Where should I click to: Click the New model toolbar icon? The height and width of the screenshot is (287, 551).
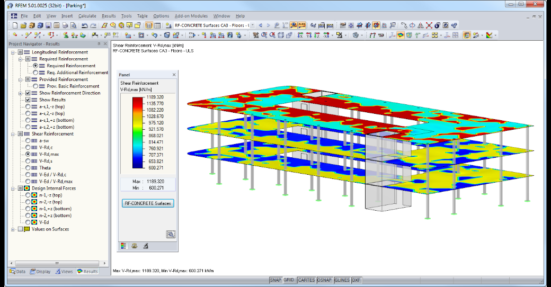tap(15, 25)
